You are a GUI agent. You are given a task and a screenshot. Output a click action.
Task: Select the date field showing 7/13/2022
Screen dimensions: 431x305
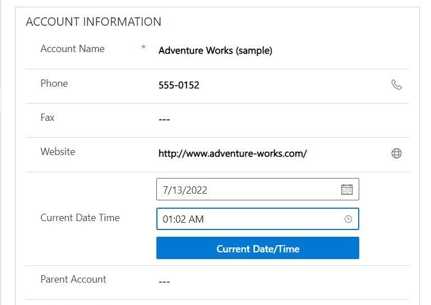(x=258, y=189)
